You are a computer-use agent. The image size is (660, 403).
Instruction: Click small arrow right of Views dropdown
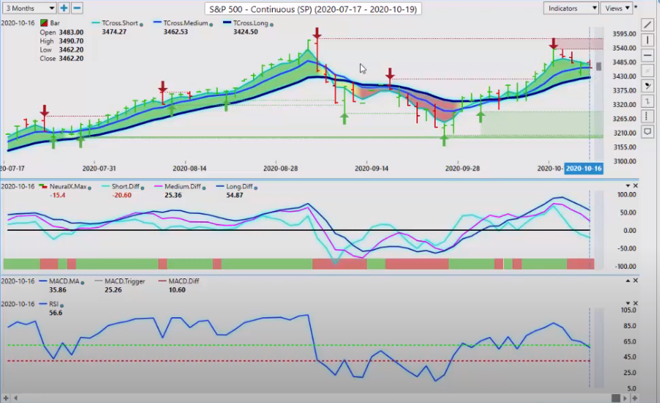636,7
